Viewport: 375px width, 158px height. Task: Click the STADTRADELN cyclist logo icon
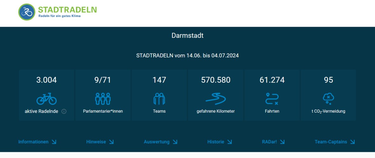coord(27,12)
